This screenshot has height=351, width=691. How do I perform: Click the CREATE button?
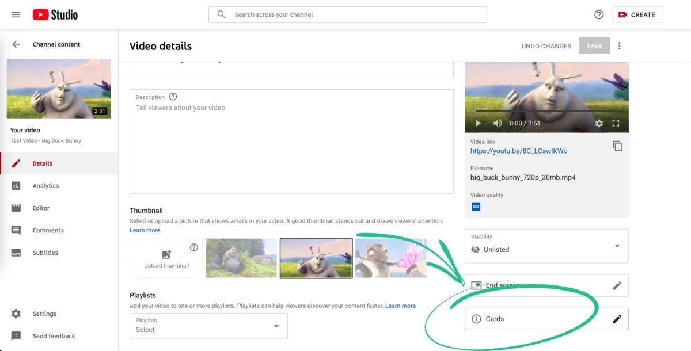637,14
